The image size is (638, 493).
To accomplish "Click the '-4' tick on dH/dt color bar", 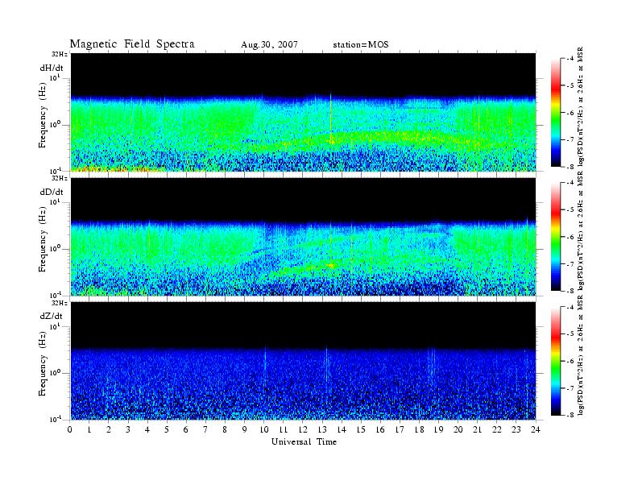I will [x=570, y=59].
